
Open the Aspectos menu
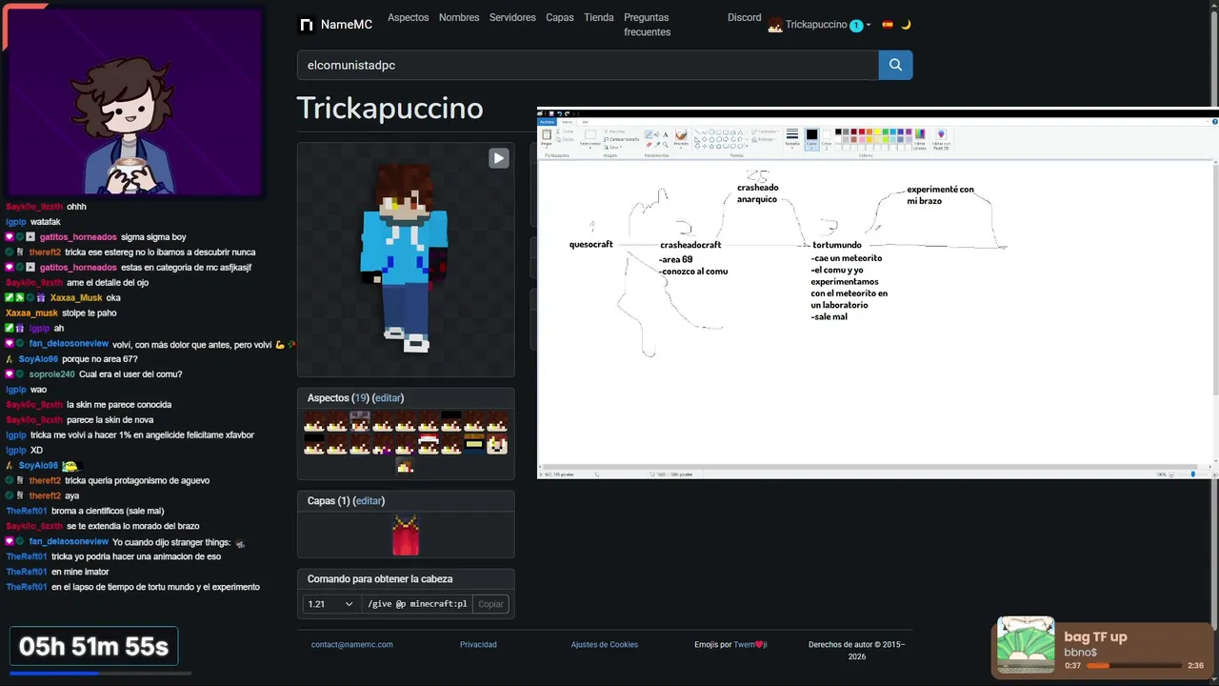click(x=408, y=17)
